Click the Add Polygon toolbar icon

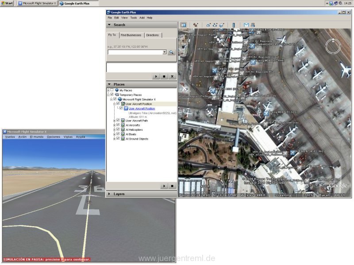[208, 25]
